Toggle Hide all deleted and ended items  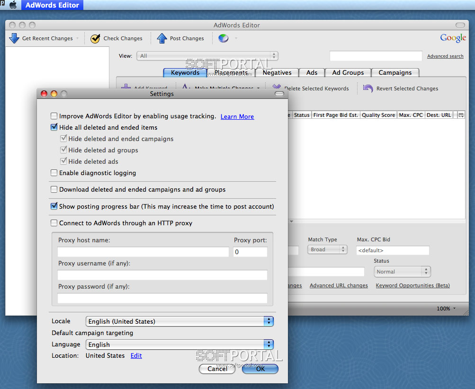[x=54, y=127]
